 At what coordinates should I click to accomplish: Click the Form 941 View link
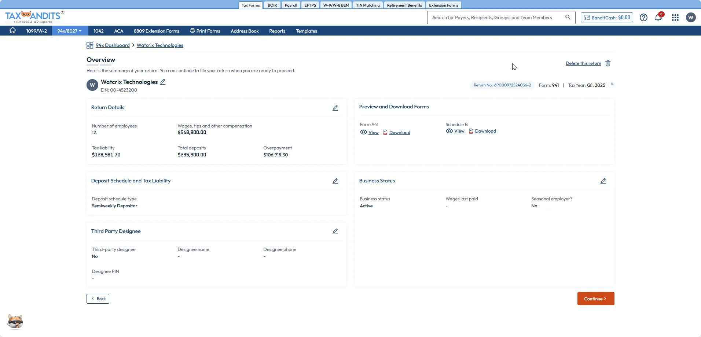tap(374, 133)
